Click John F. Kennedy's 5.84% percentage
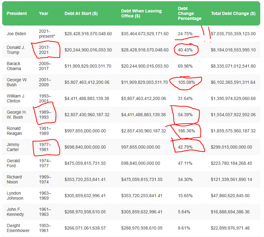 [x=184, y=211]
